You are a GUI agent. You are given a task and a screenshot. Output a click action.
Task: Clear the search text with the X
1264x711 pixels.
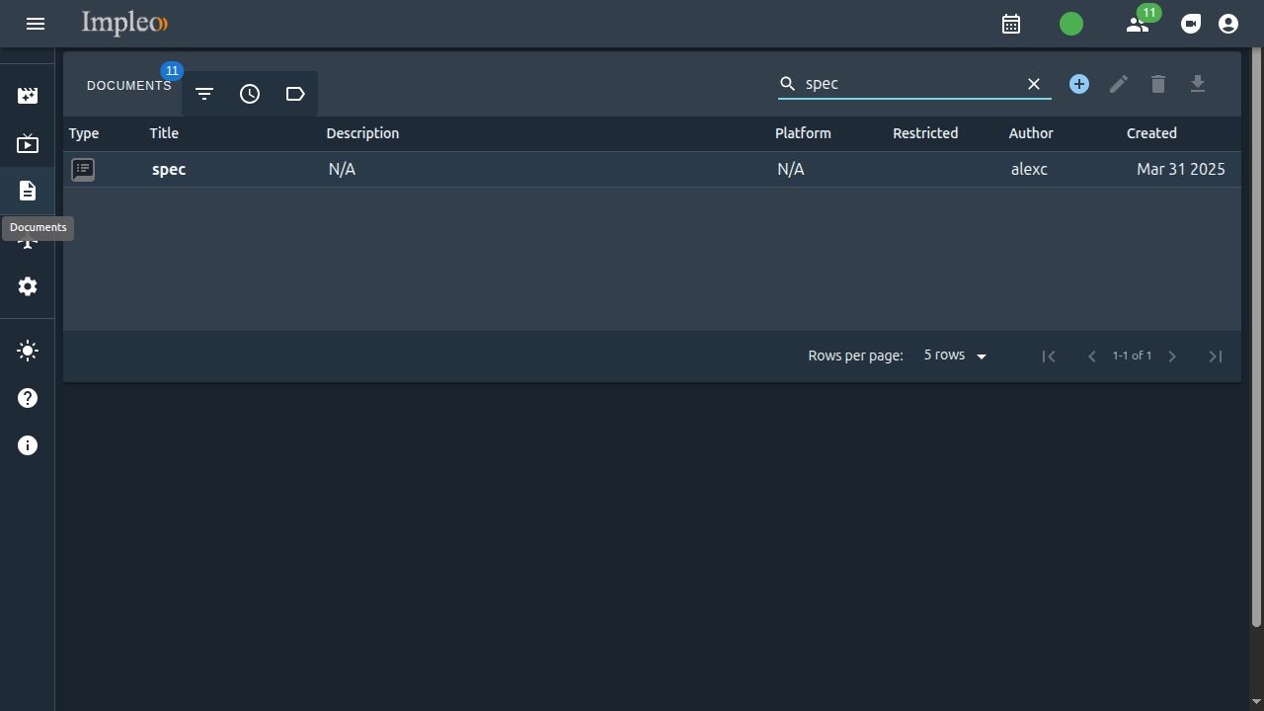pyautogui.click(x=1034, y=84)
